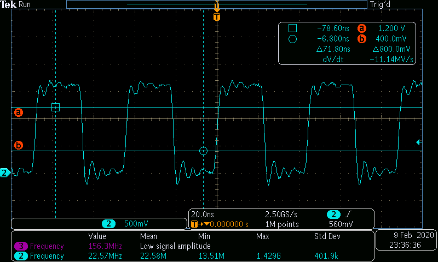The image size is (438, 262).
Task: Click the Low signal amplitude message
Action: point(175,246)
